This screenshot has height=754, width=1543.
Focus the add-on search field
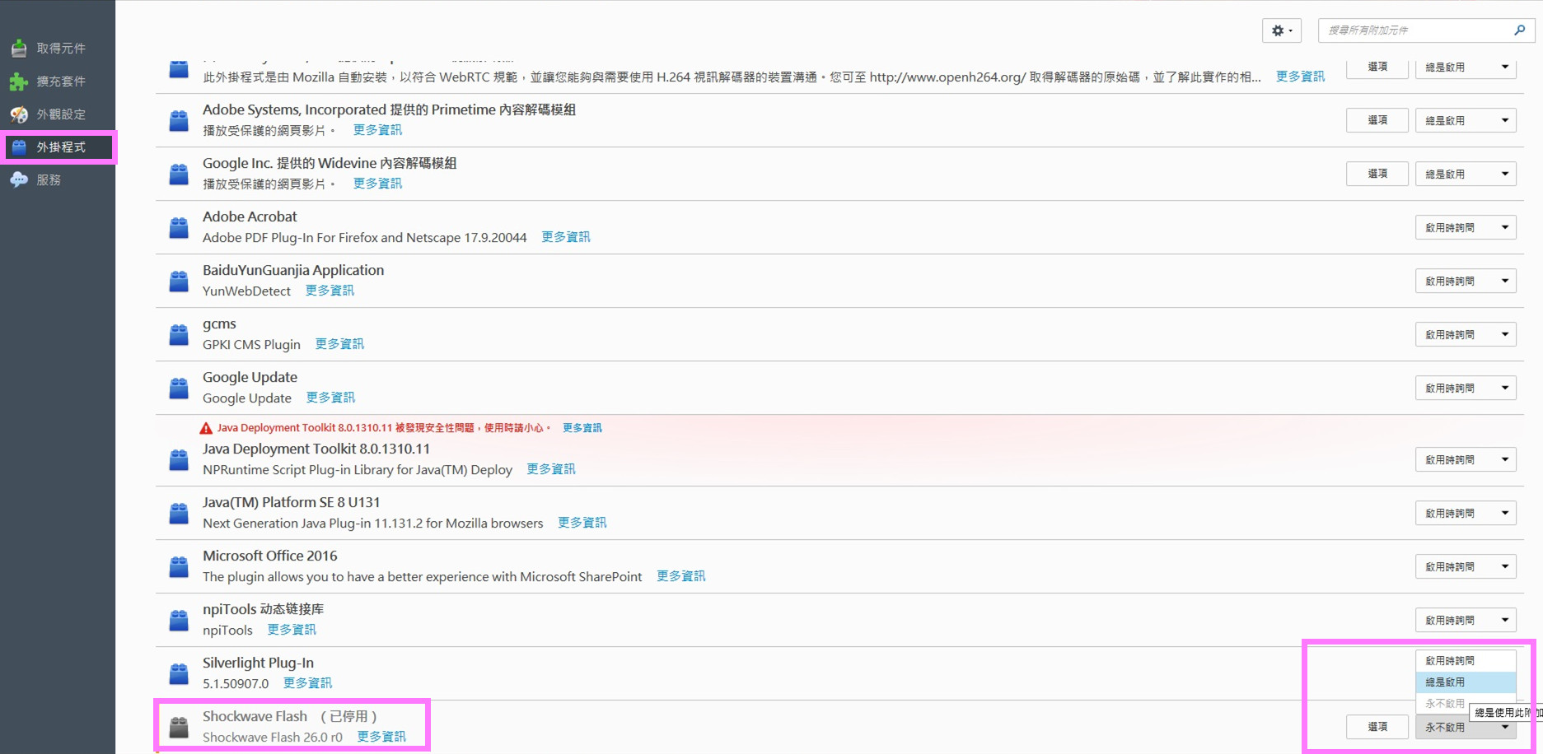(1426, 30)
